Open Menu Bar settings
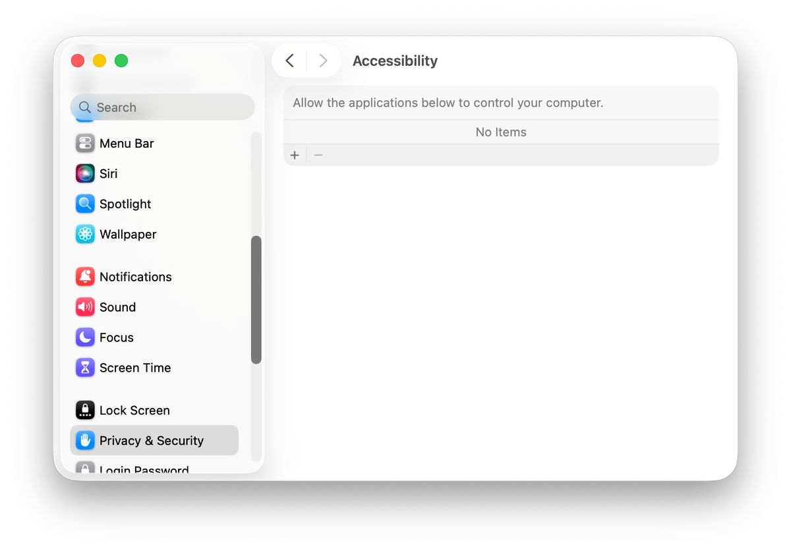The height and width of the screenshot is (551, 791). [154, 143]
